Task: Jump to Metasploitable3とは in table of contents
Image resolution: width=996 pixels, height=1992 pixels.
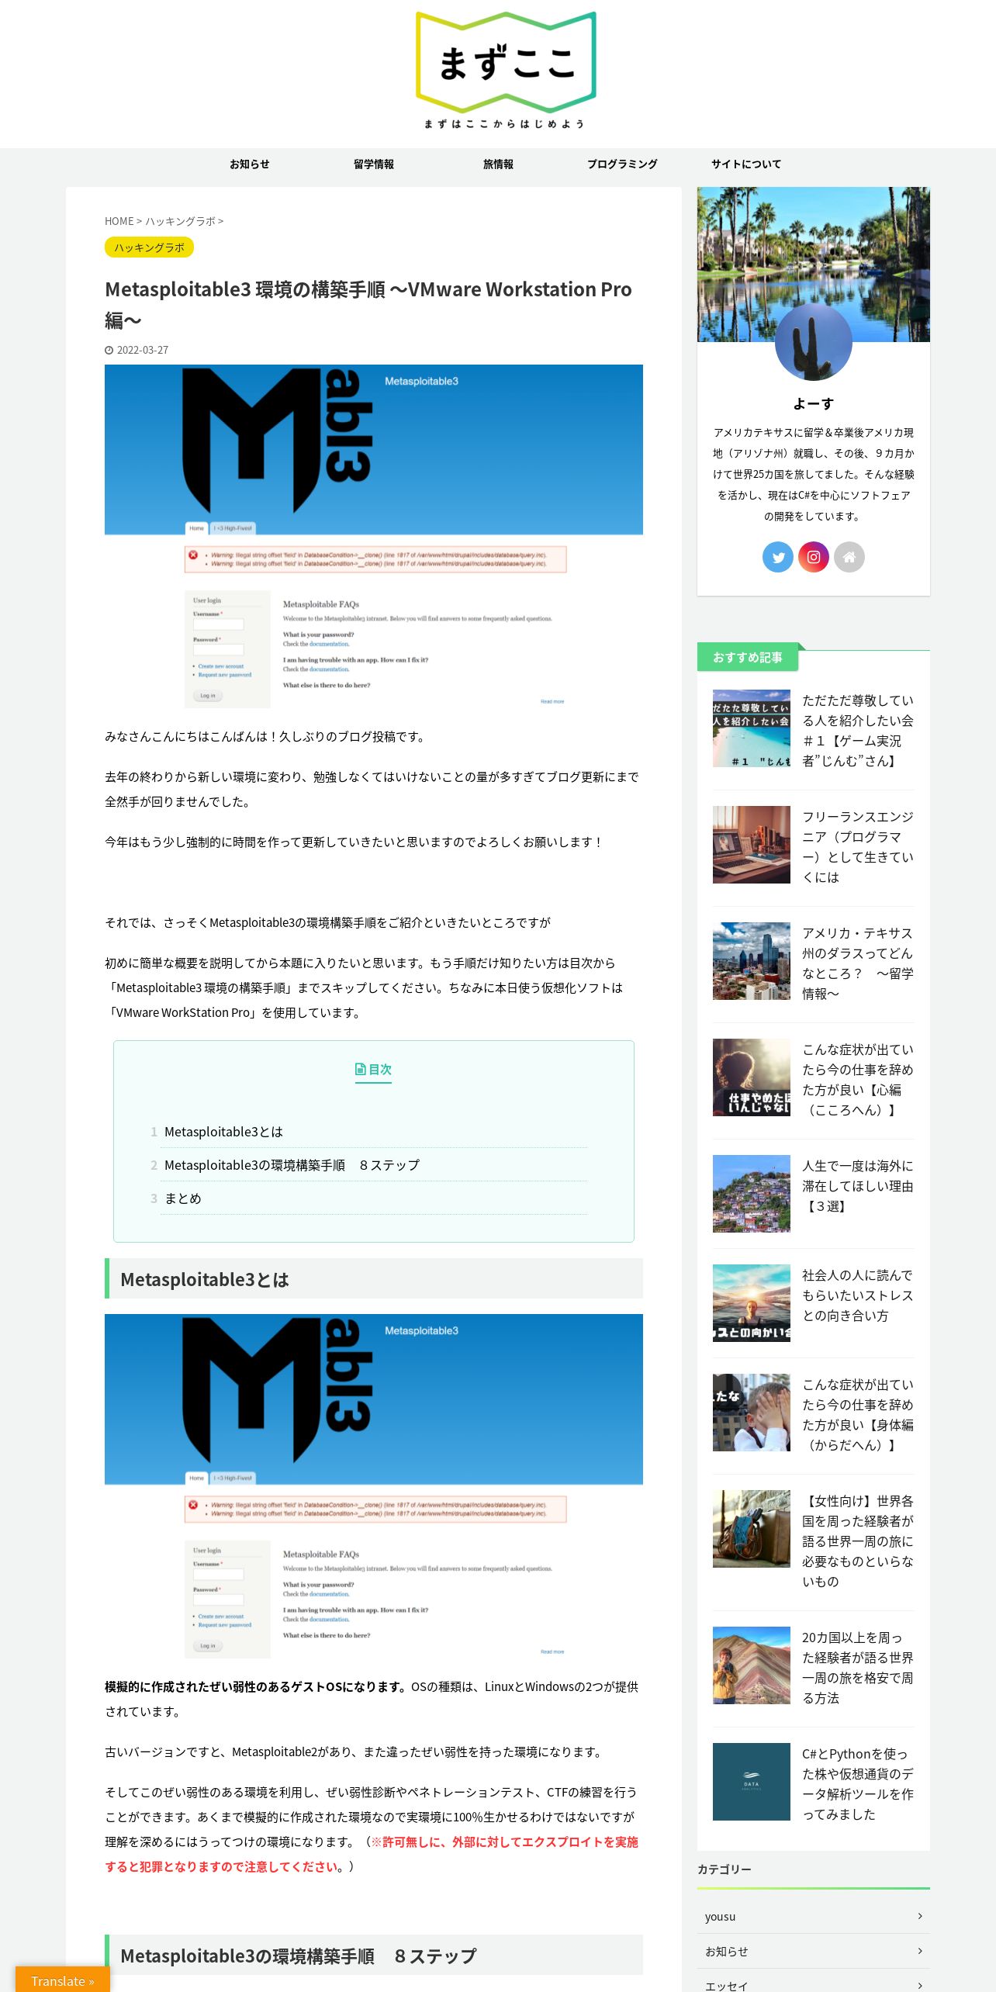Action: 223,1132
